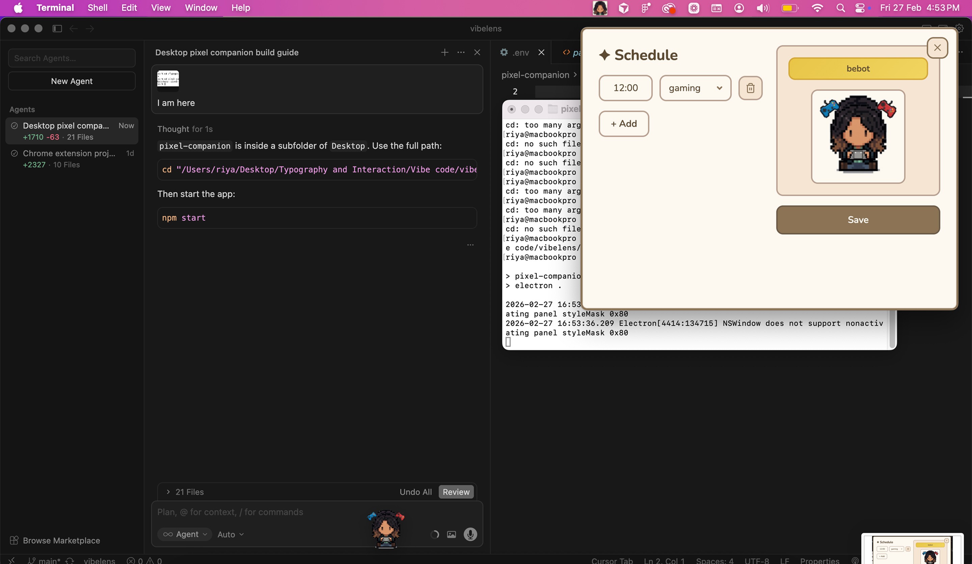Click the Wi-Fi status icon in menu bar

tap(817, 8)
